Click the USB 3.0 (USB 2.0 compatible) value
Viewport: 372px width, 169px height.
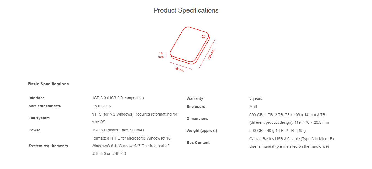tap(118, 98)
